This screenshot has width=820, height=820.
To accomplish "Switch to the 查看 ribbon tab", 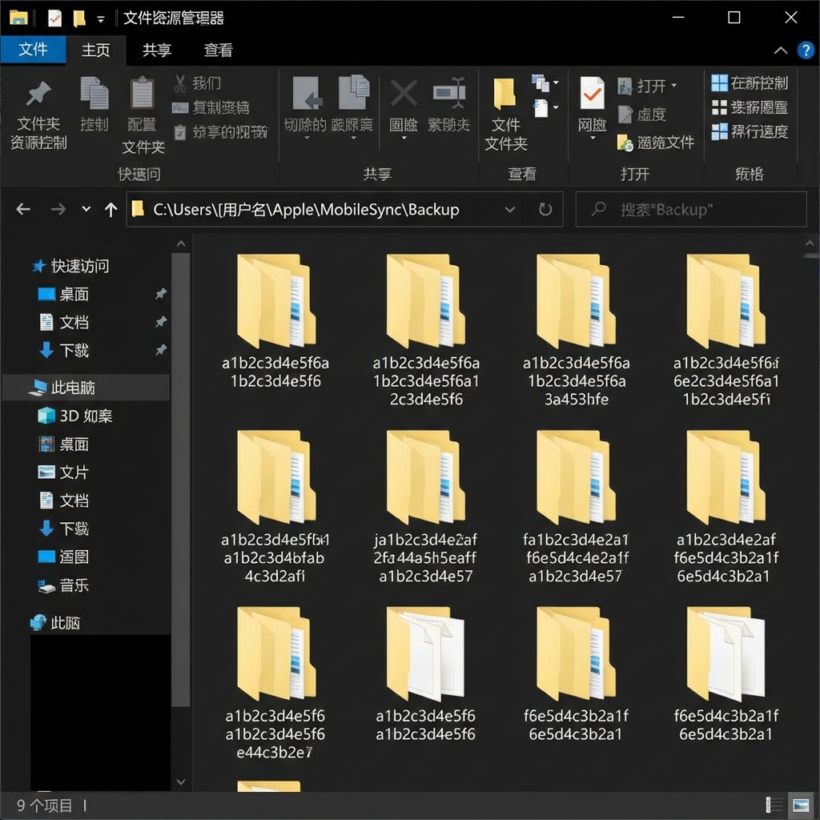I will [x=218, y=50].
